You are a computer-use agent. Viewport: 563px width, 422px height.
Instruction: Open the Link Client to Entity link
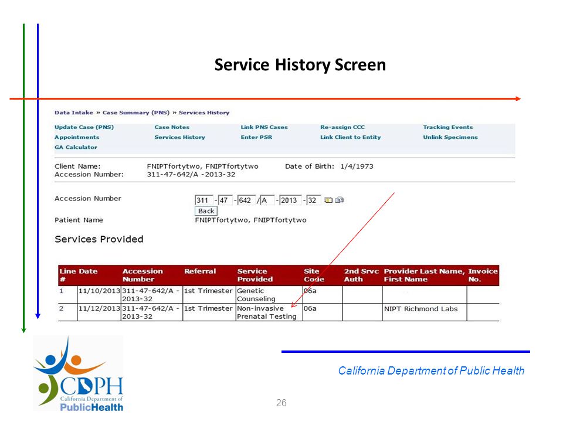point(351,137)
